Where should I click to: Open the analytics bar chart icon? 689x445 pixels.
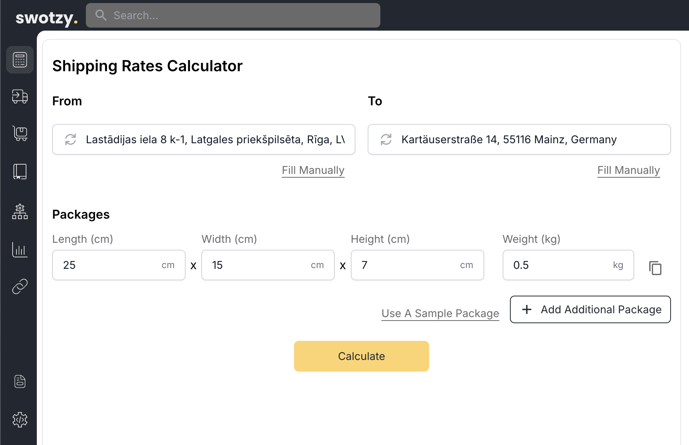pos(20,250)
